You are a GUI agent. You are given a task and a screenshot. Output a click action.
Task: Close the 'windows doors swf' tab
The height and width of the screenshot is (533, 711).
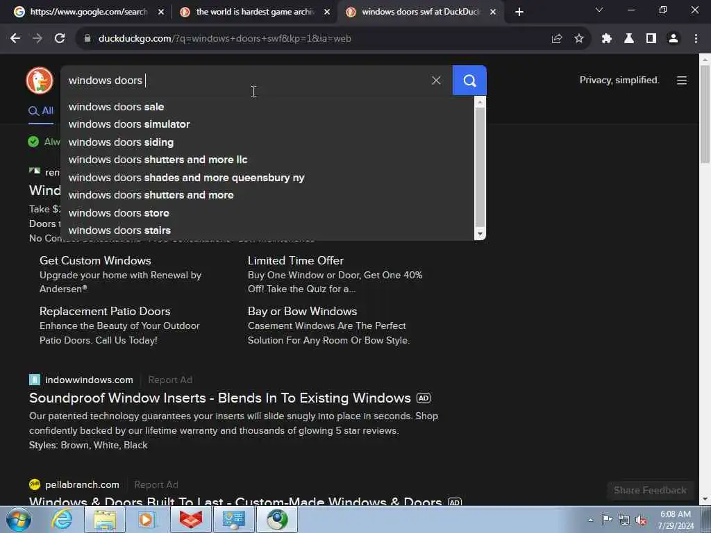point(493,12)
